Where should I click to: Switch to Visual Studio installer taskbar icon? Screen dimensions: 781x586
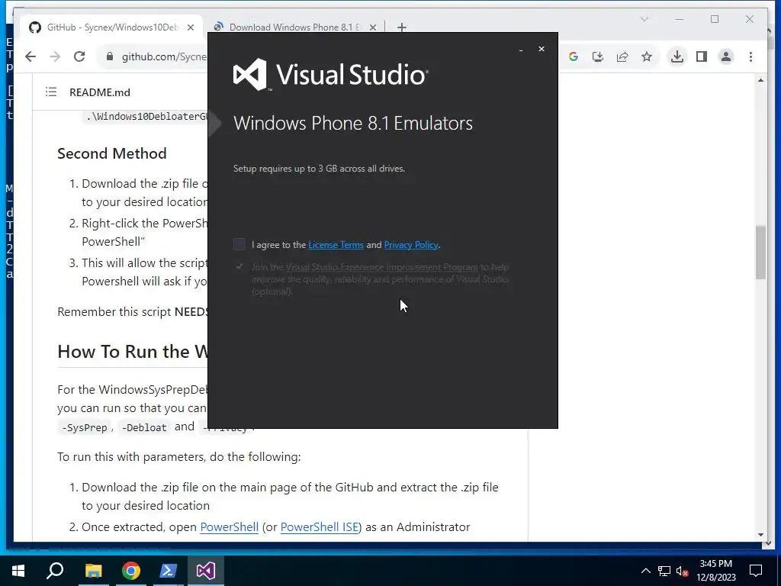click(x=205, y=571)
